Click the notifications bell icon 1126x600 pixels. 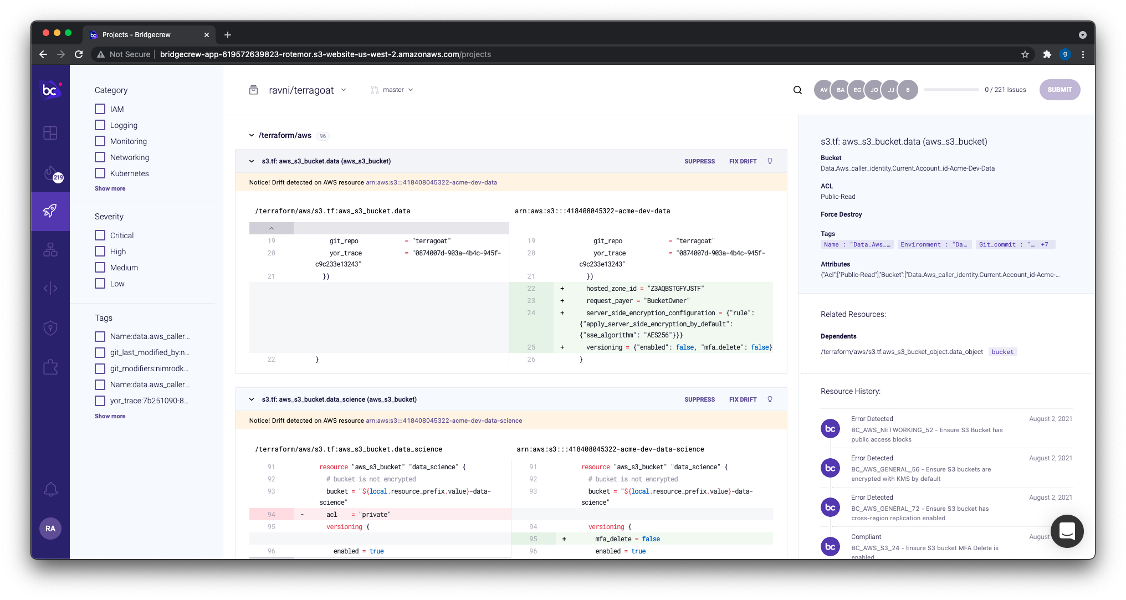[50, 489]
